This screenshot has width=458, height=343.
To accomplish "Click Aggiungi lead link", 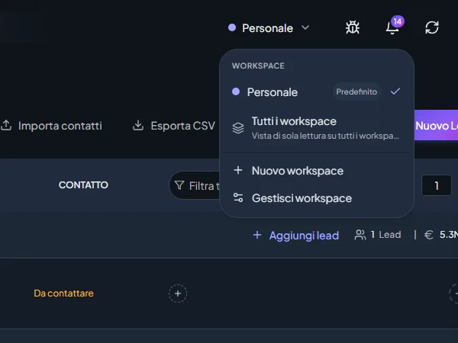I will [296, 236].
